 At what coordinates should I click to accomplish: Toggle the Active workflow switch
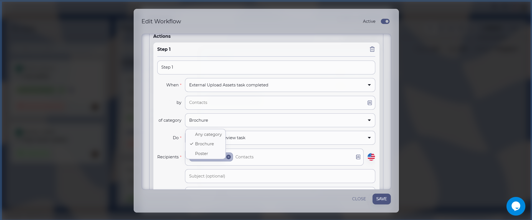pos(385,21)
